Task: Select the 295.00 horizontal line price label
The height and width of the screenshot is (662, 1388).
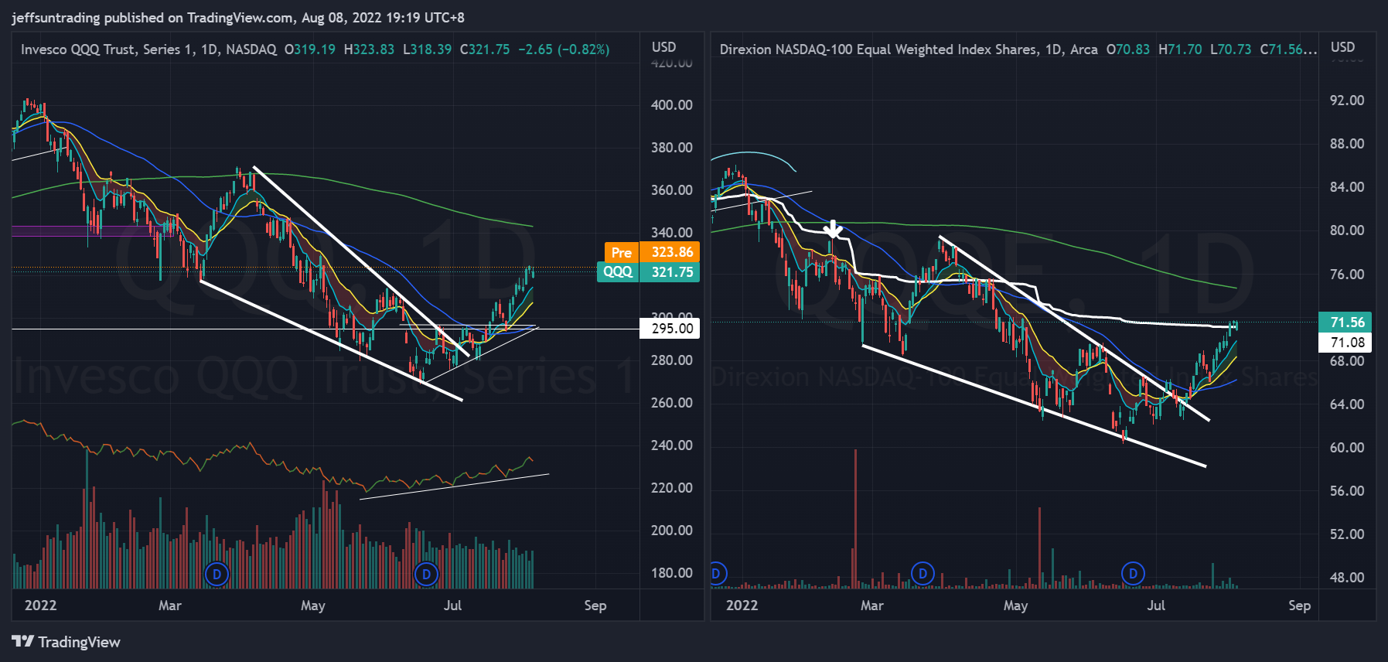Action: click(x=670, y=329)
